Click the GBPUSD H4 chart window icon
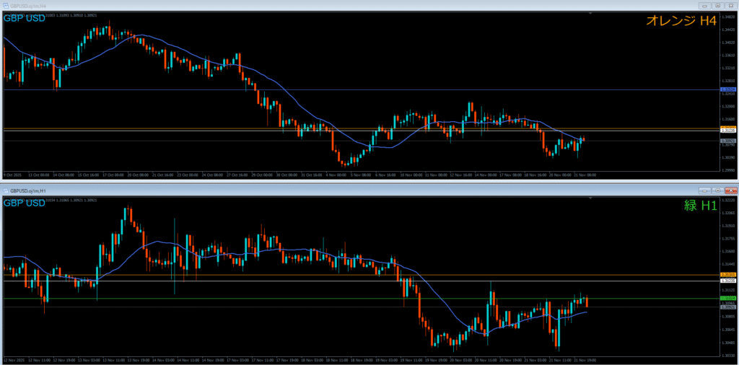The image size is (739, 365). (5, 5)
